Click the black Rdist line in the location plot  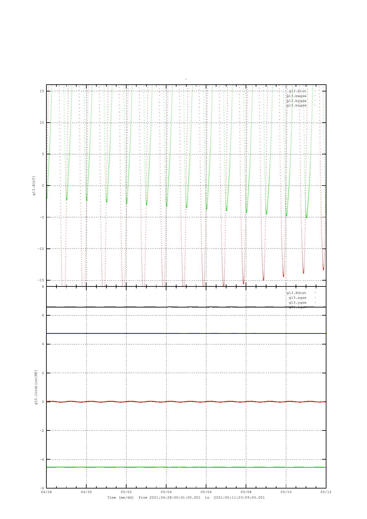[x=186, y=307]
